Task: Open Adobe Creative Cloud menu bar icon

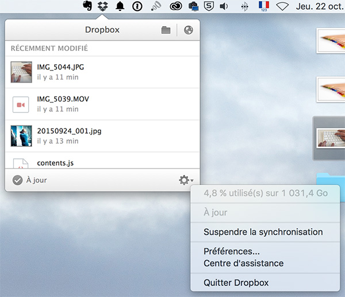Action: click(x=176, y=6)
